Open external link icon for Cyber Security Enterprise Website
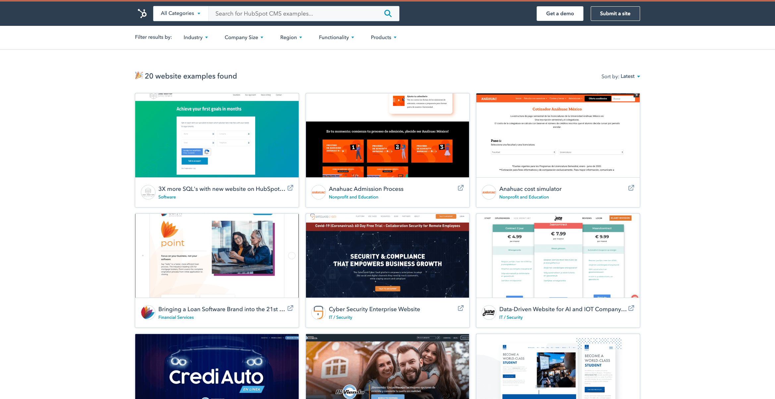 click(x=461, y=308)
